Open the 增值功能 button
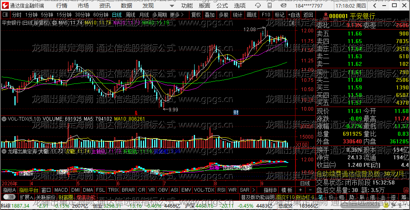Image resolution: width=410 pixels, height=210 pixels. 86,197
